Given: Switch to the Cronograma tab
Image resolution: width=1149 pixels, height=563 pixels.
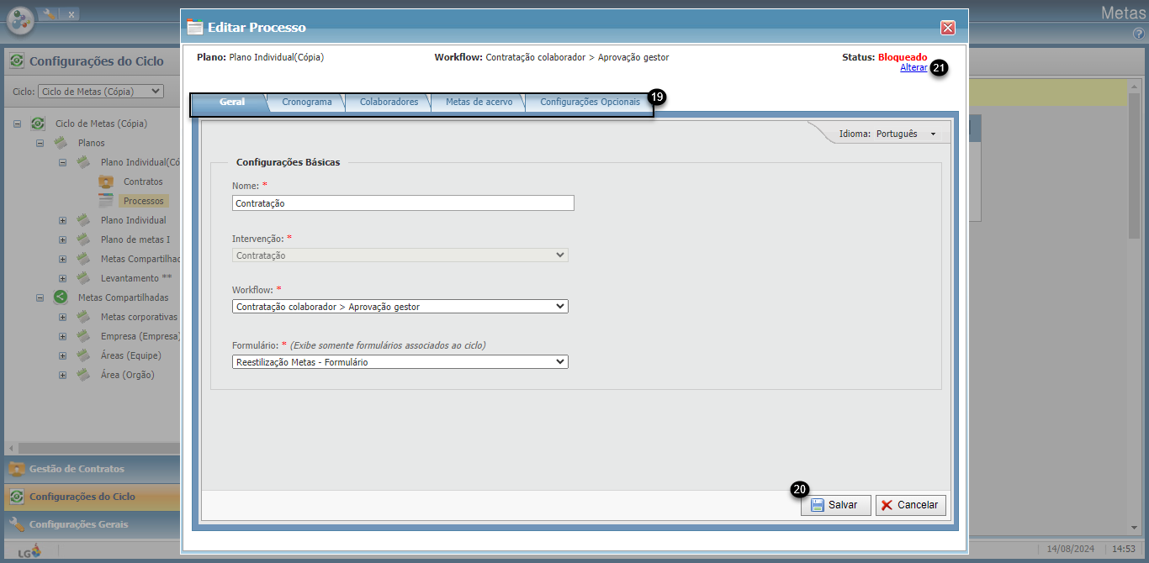Looking at the screenshot, I should 307,102.
